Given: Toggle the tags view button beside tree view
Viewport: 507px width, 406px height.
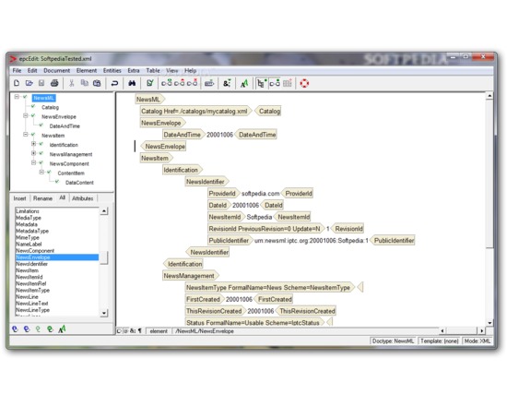Looking at the screenshot, I should [x=275, y=83].
